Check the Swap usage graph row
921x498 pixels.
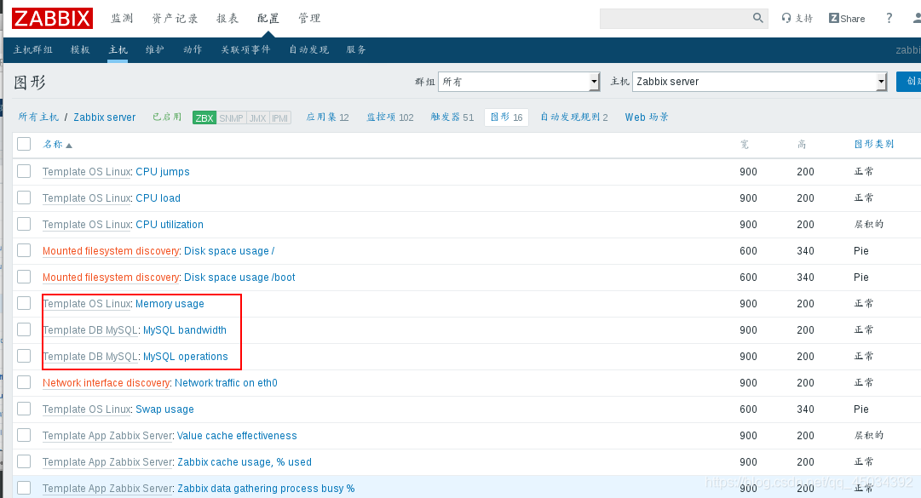click(24, 409)
